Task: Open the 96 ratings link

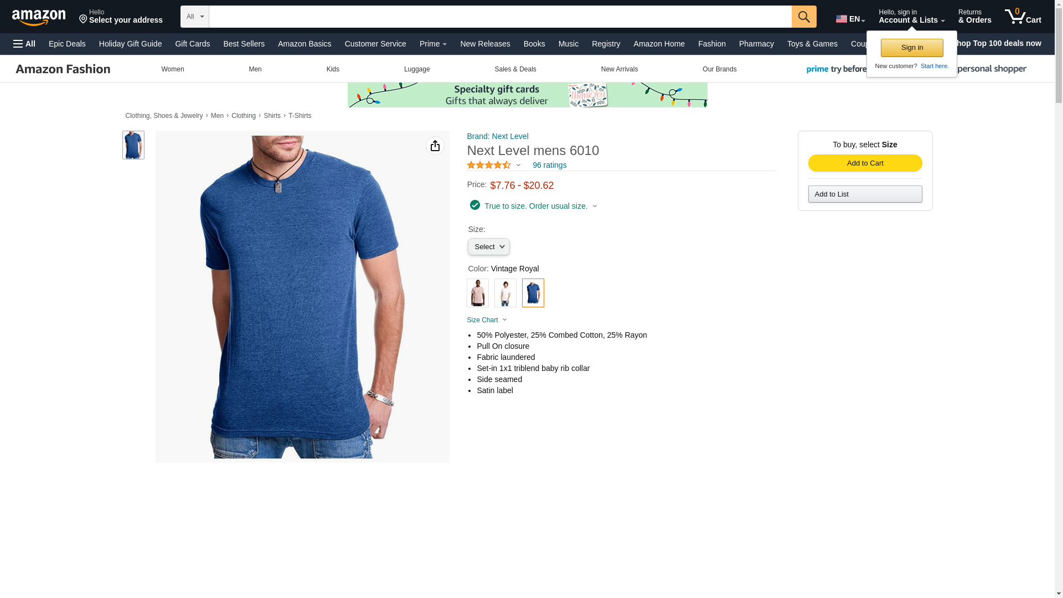Action: (549, 165)
